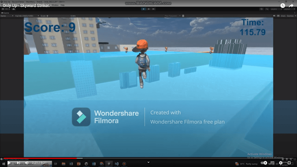The height and width of the screenshot is (167, 297).
Task: Exit YouTube full screen mode
Action: tap(289, 163)
